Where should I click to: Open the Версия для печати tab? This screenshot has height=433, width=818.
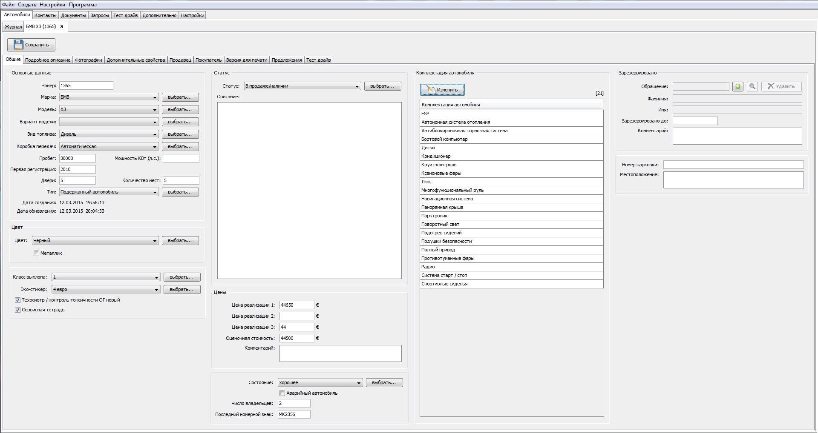point(247,60)
